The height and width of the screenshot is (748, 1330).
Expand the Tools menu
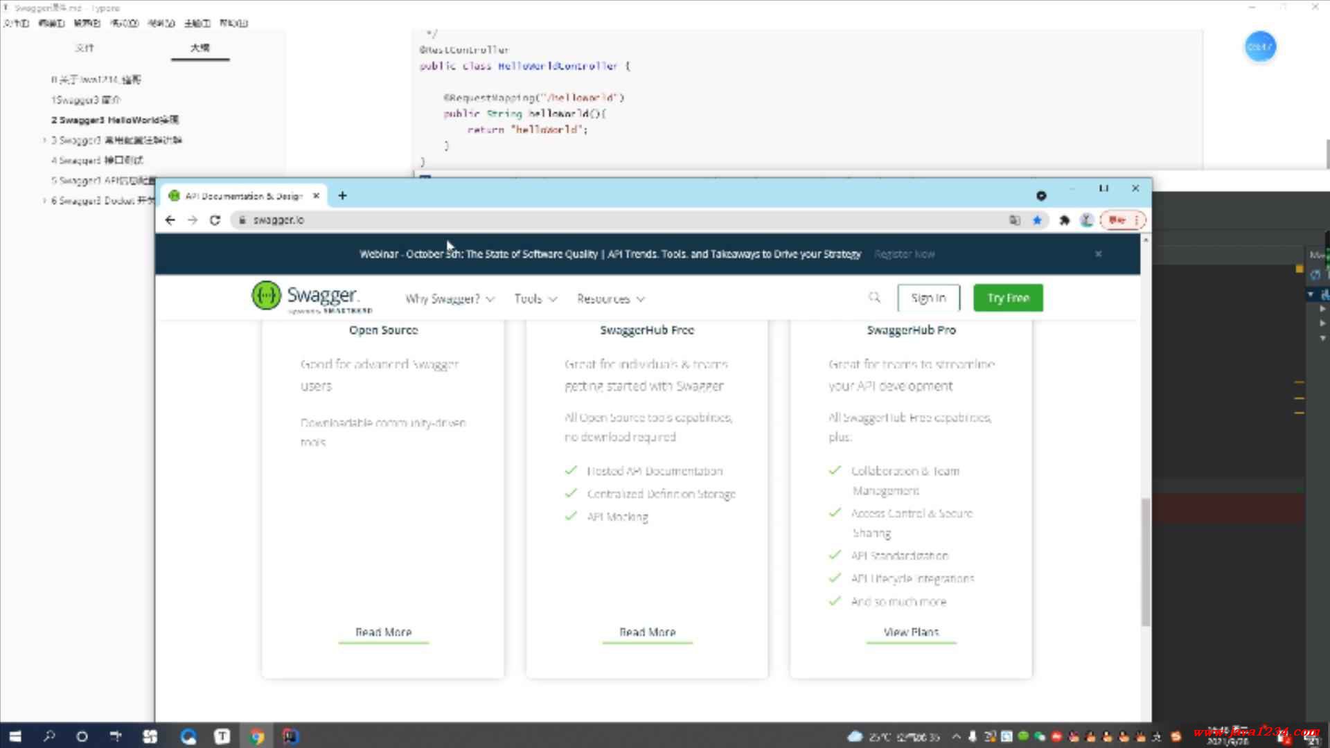(535, 299)
